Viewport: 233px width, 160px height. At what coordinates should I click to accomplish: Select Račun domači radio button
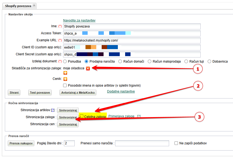click(x=120, y=62)
